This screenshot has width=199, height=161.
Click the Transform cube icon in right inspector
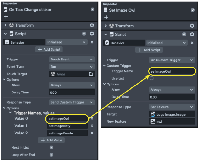[x=112, y=26]
